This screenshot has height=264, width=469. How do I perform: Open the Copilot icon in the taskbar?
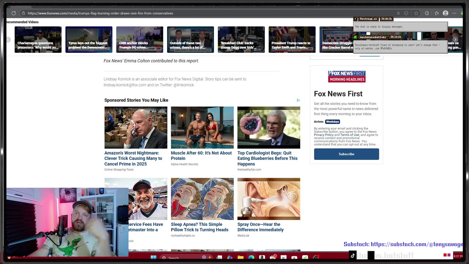(x=230, y=257)
